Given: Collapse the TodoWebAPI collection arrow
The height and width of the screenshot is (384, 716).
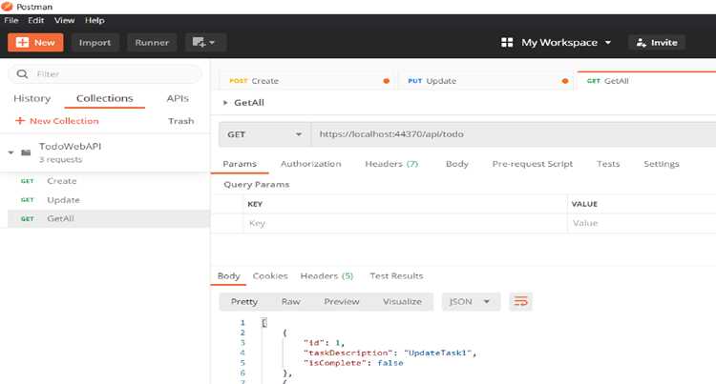Looking at the screenshot, I should point(11,152).
